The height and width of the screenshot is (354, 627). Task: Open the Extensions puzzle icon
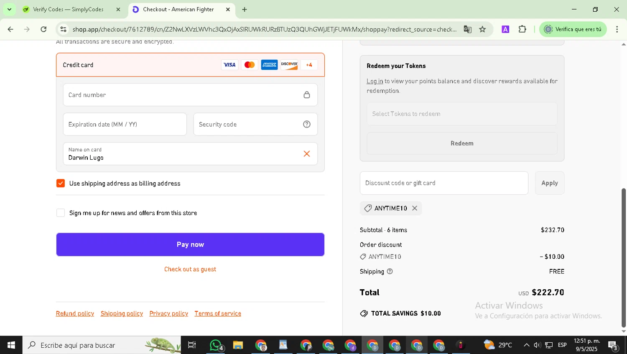click(522, 29)
